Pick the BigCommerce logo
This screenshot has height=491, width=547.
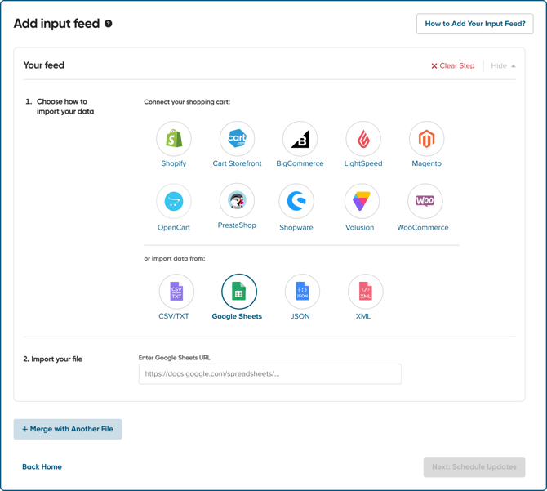point(300,139)
